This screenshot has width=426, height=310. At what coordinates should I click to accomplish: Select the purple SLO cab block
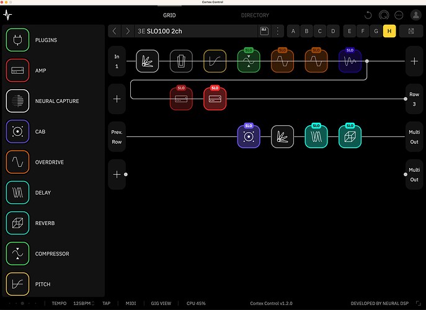pyautogui.click(x=249, y=136)
